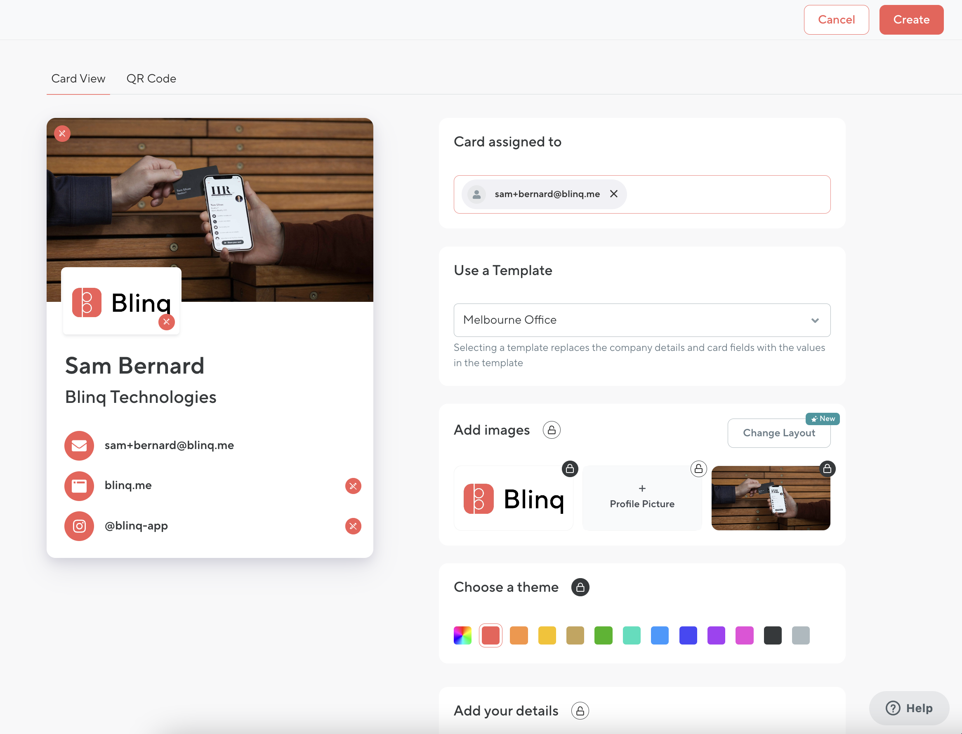Screen dimensions: 962x734
Task: Toggle the lock next to Add your details
Action: pos(580,711)
